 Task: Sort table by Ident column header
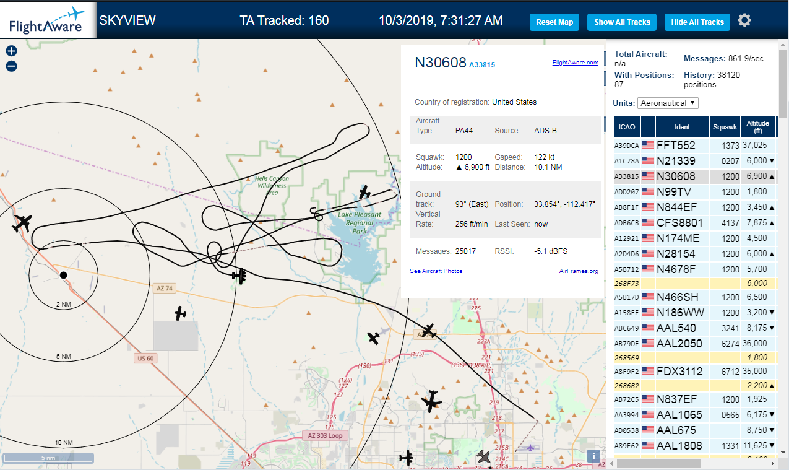click(682, 127)
